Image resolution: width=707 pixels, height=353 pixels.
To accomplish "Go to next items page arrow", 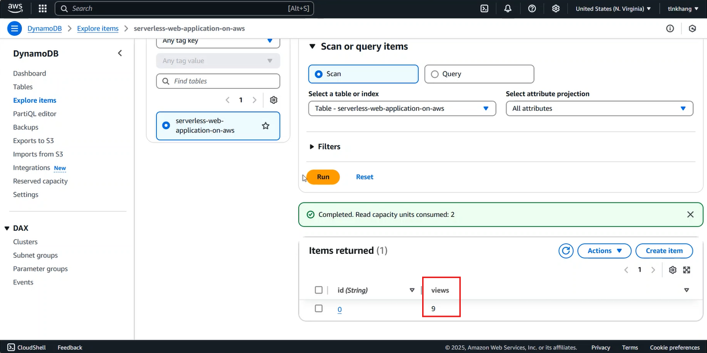I will pos(653,270).
